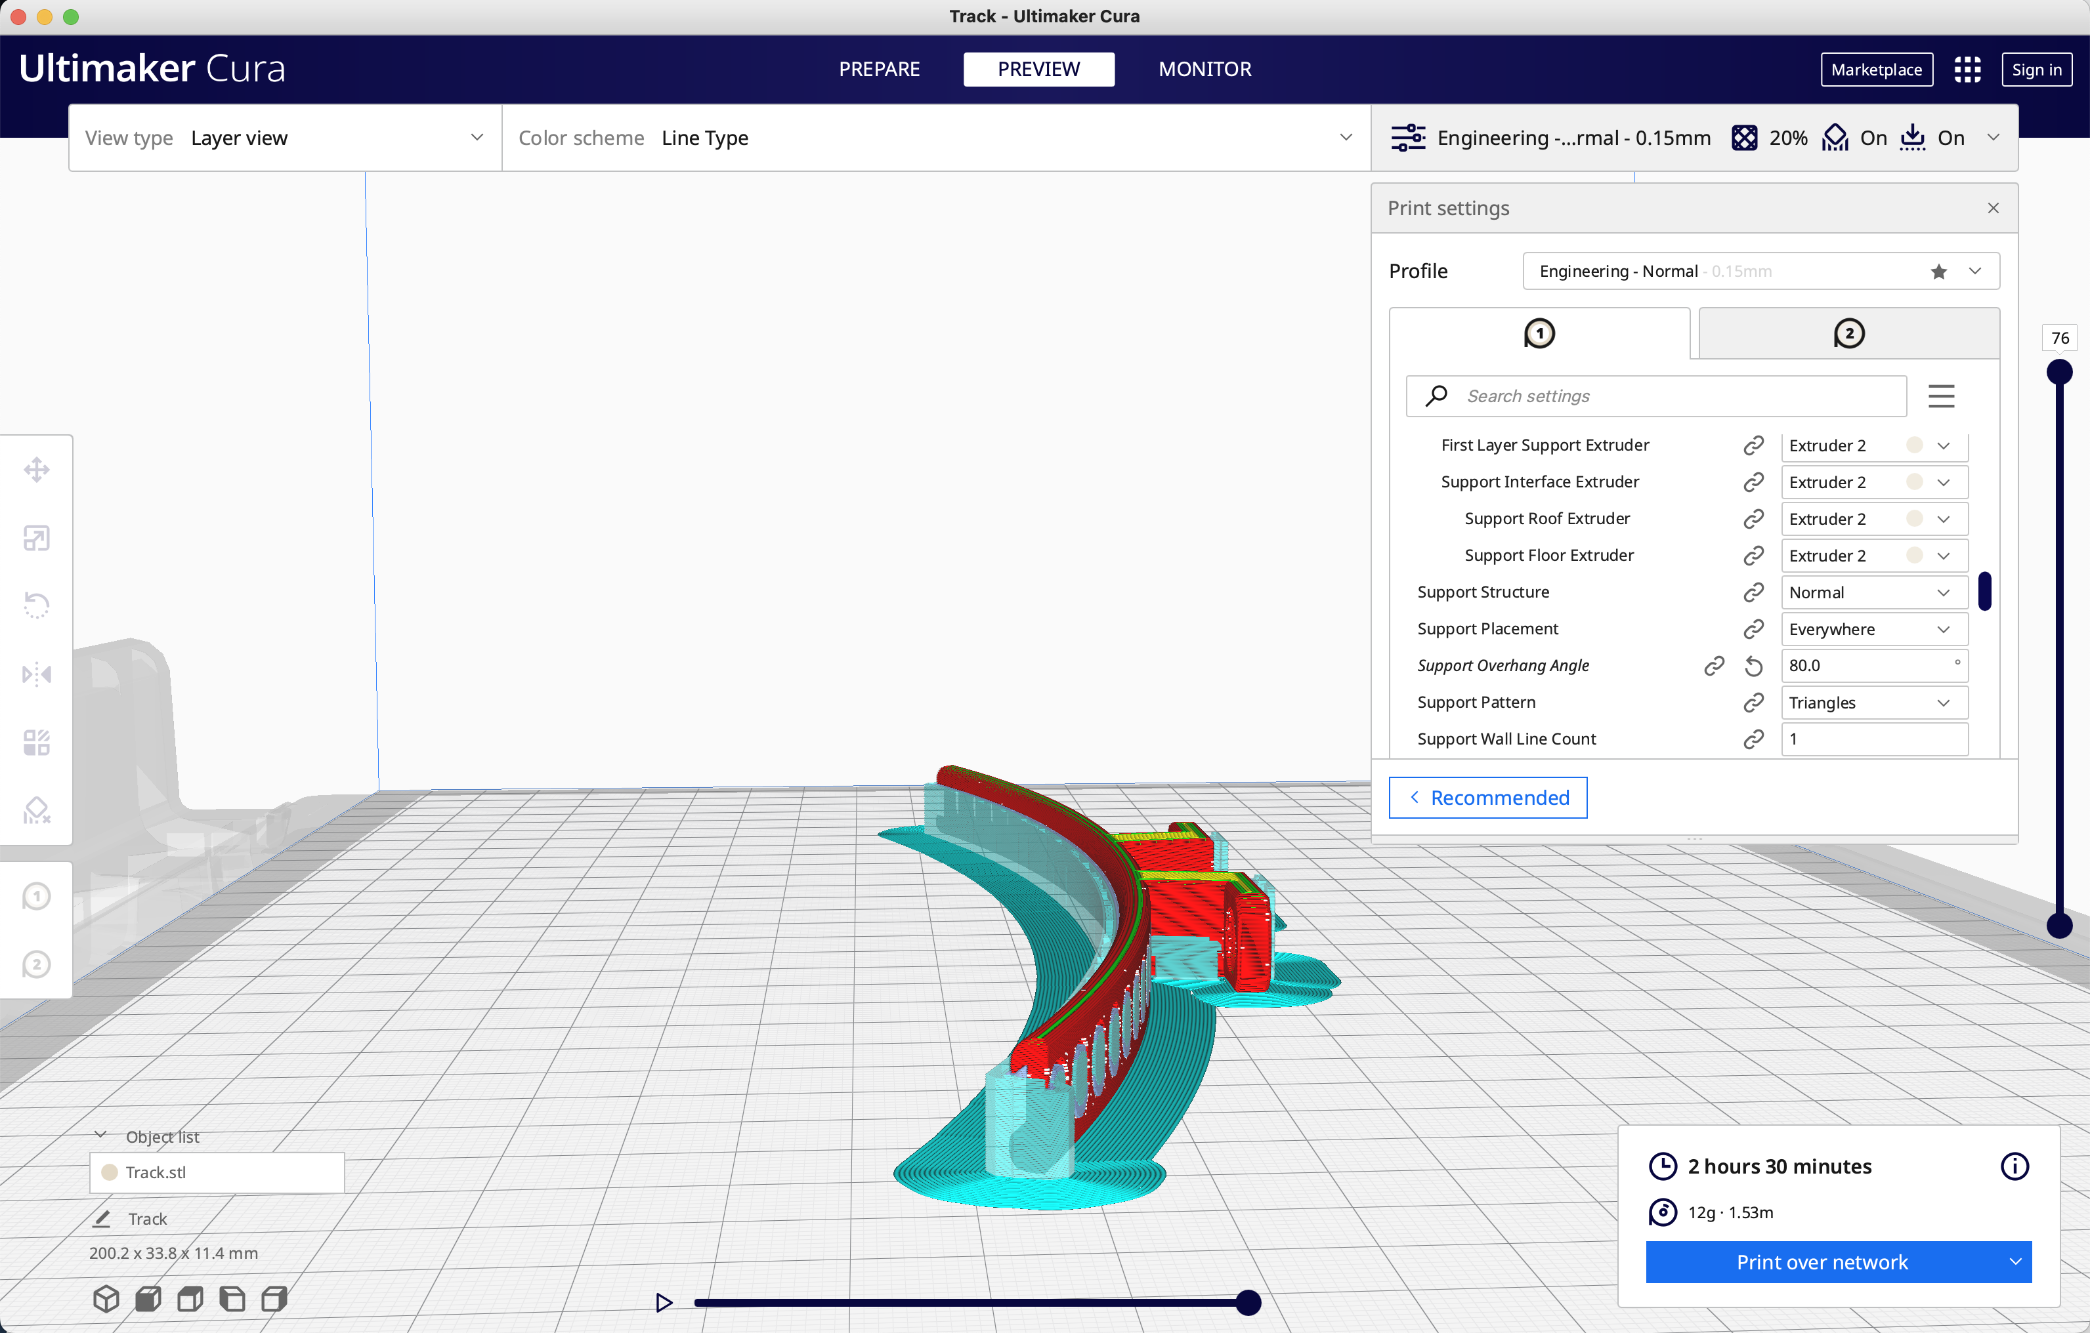Click link icon for Support Placement

pos(1753,628)
